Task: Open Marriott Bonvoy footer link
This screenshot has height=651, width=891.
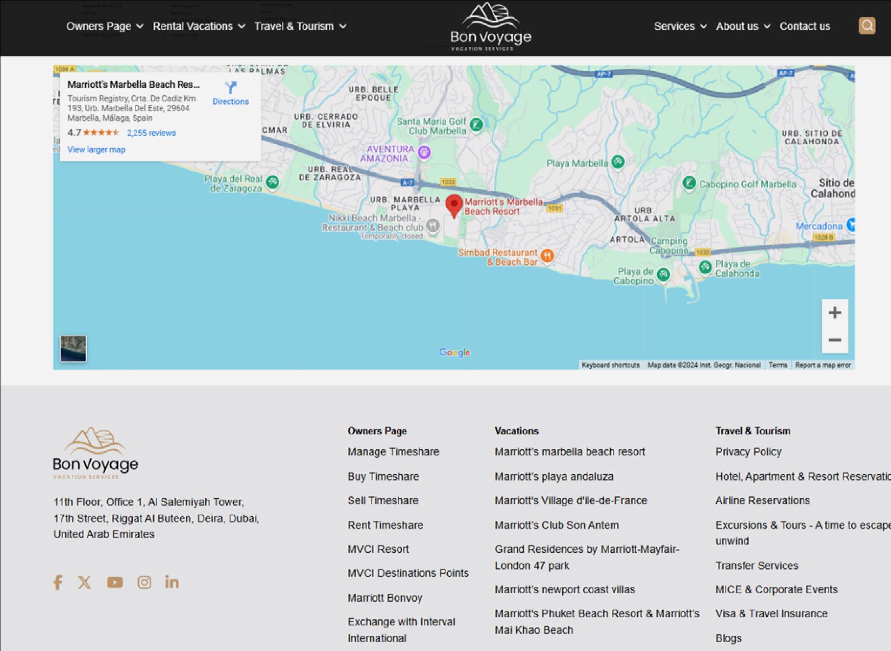Action: 385,598
